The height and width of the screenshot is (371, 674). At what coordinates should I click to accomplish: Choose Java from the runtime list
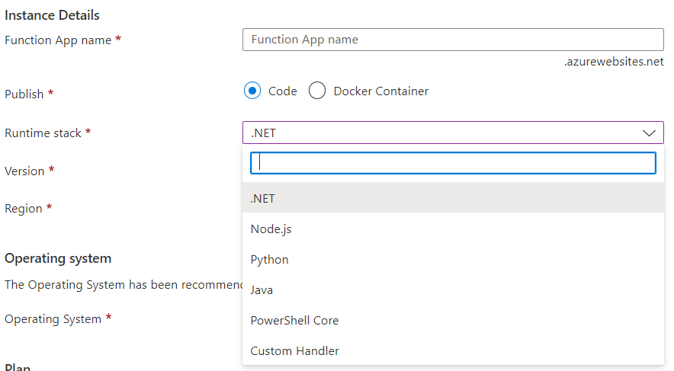[453, 289]
